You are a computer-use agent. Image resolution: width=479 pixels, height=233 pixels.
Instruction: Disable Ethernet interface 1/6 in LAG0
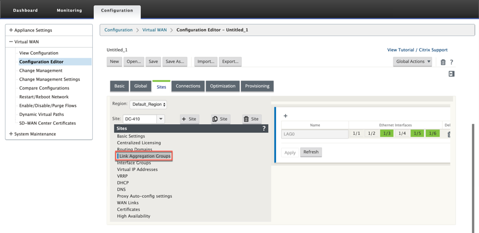click(433, 134)
